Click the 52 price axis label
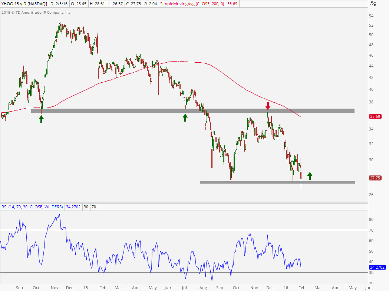 pos(371,25)
